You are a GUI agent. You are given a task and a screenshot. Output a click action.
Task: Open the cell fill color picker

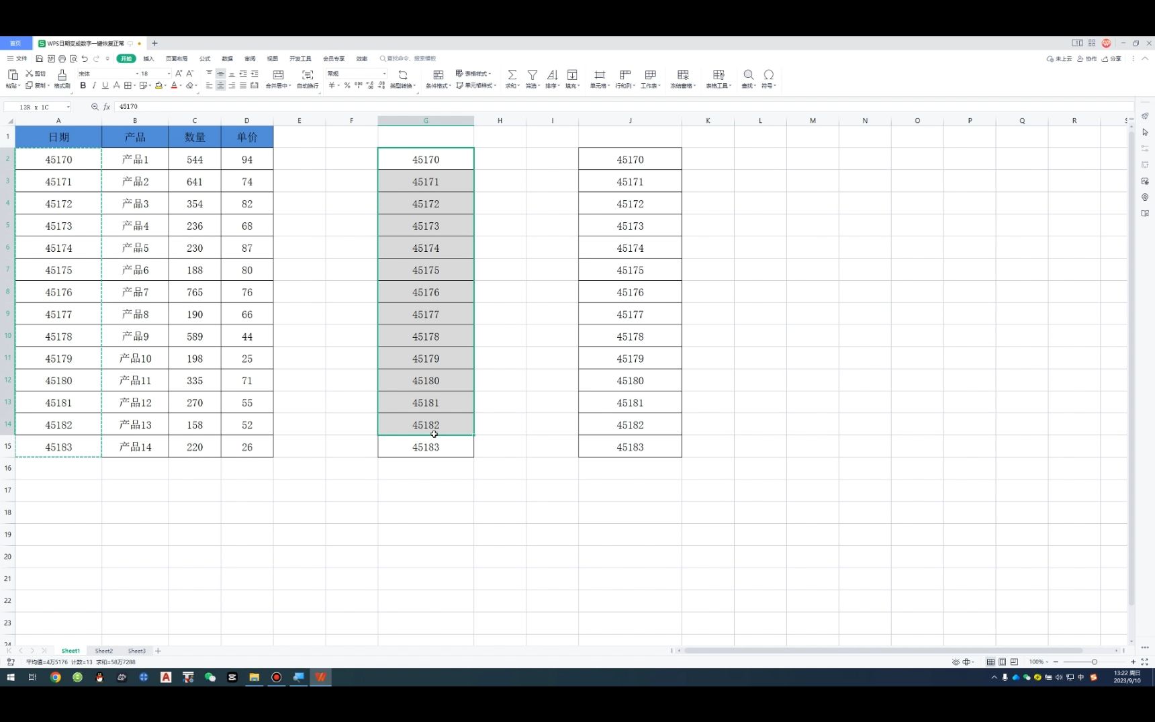pos(158,85)
